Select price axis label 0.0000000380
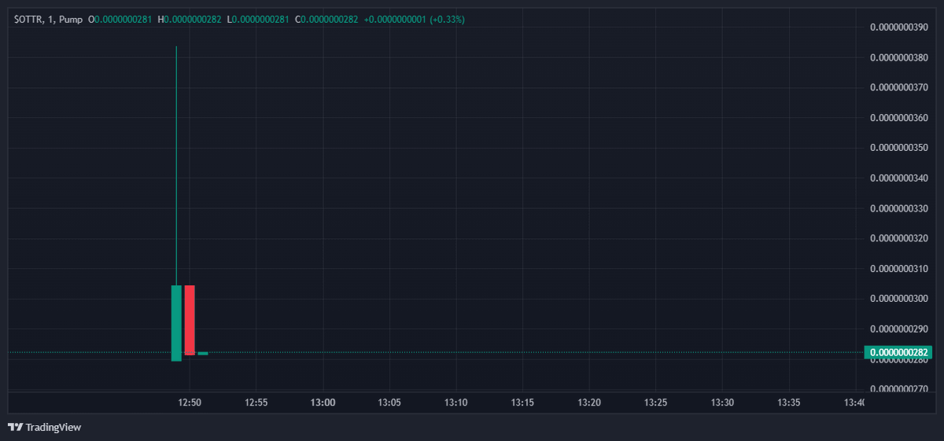This screenshot has height=441, width=944. click(899, 57)
